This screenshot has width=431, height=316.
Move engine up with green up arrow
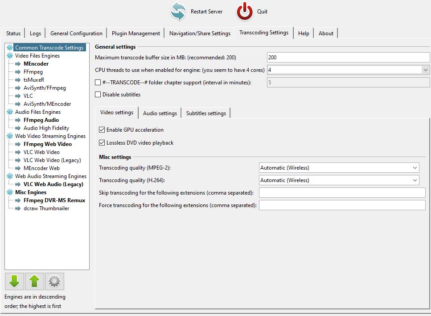(34, 281)
